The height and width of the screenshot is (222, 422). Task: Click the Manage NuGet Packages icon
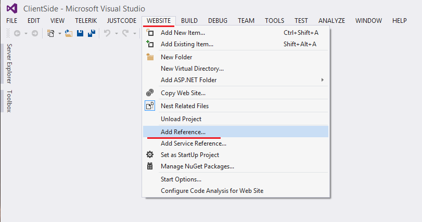click(x=150, y=166)
